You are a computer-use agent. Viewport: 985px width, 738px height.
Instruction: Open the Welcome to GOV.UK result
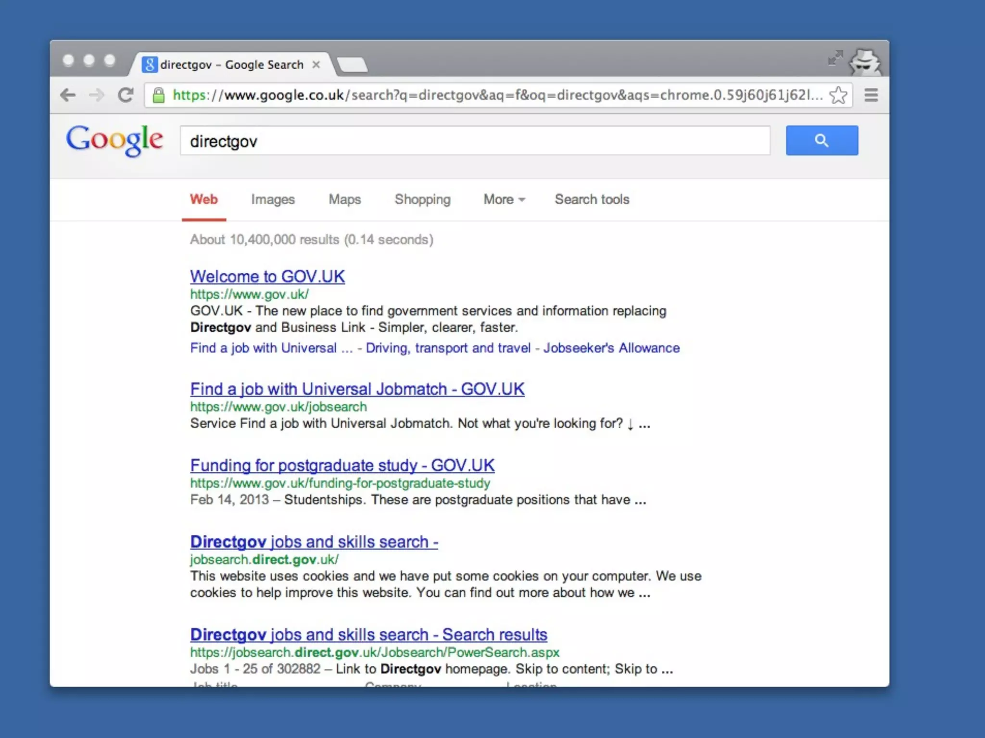tap(267, 276)
